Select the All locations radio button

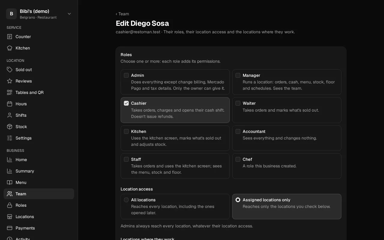pyautogui.click(x=126, y=200)
